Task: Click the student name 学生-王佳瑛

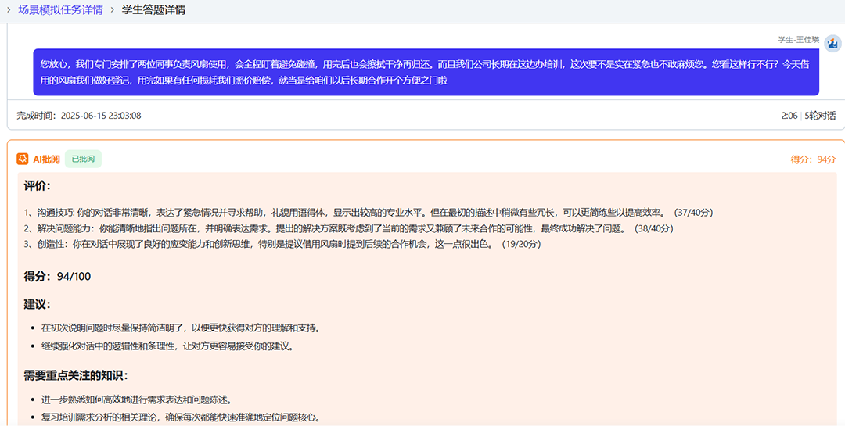Action: pyautogui.click(x=798, y=39)
